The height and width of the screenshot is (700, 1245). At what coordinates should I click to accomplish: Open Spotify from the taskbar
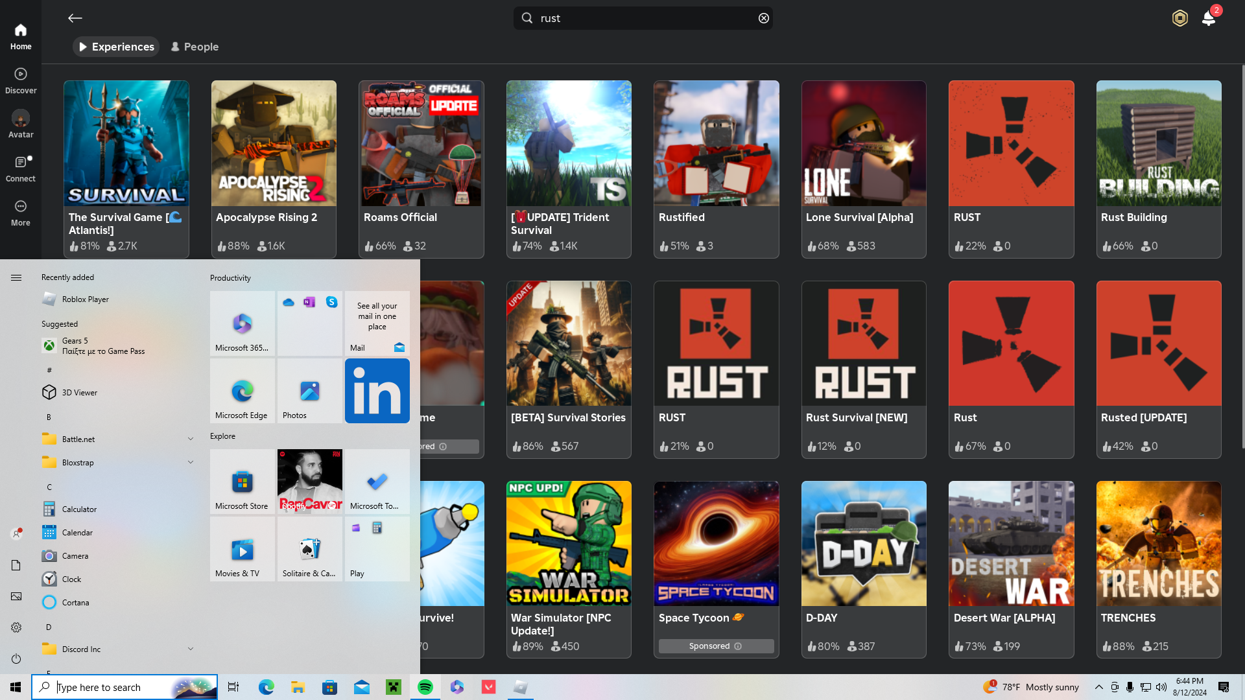pyautogui.click(x=425, y=687)
